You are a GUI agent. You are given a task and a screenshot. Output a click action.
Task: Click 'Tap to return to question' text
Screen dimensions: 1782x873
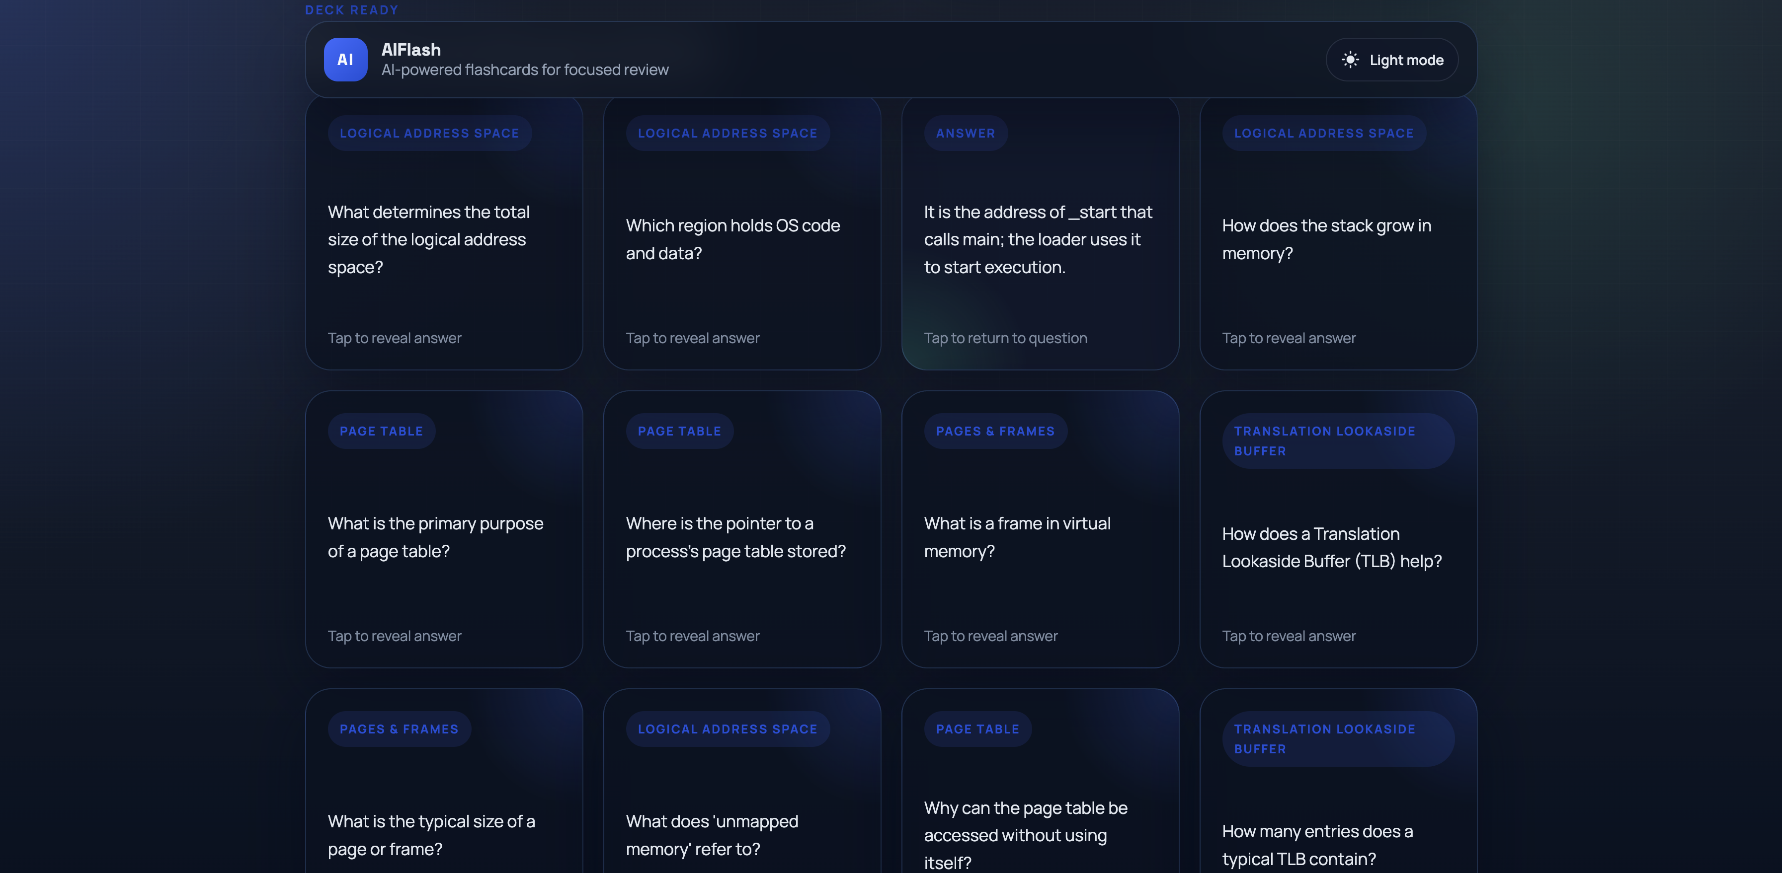1005,338
